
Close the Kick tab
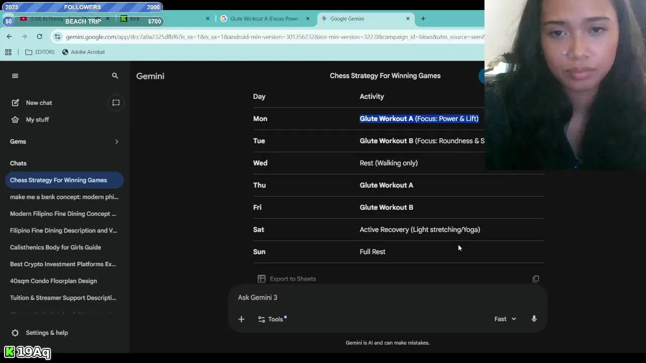click(207, 19)
